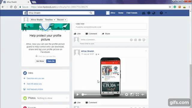Click the Photos section heading
The height and width of the screenshot is (108, 192).
point(32,98)
